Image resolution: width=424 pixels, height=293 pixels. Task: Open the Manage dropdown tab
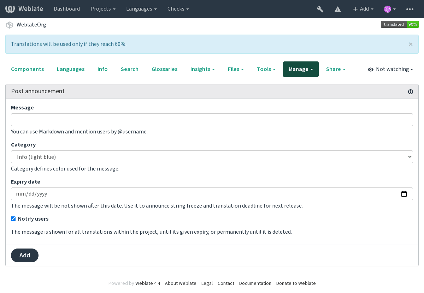pyautogui.click(x=301, y=69)
